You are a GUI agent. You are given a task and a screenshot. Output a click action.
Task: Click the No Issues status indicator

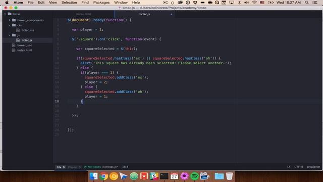[92, 167]
